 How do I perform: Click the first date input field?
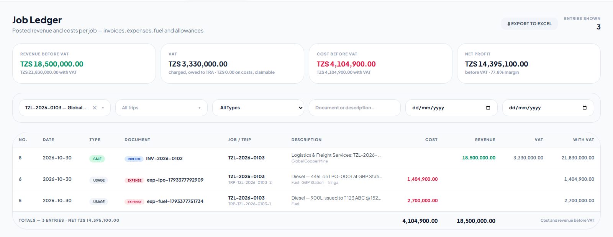[451, 108]
